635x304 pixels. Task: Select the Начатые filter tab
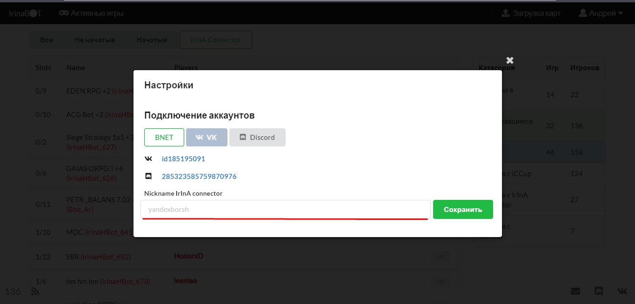[x=152, y=40]
